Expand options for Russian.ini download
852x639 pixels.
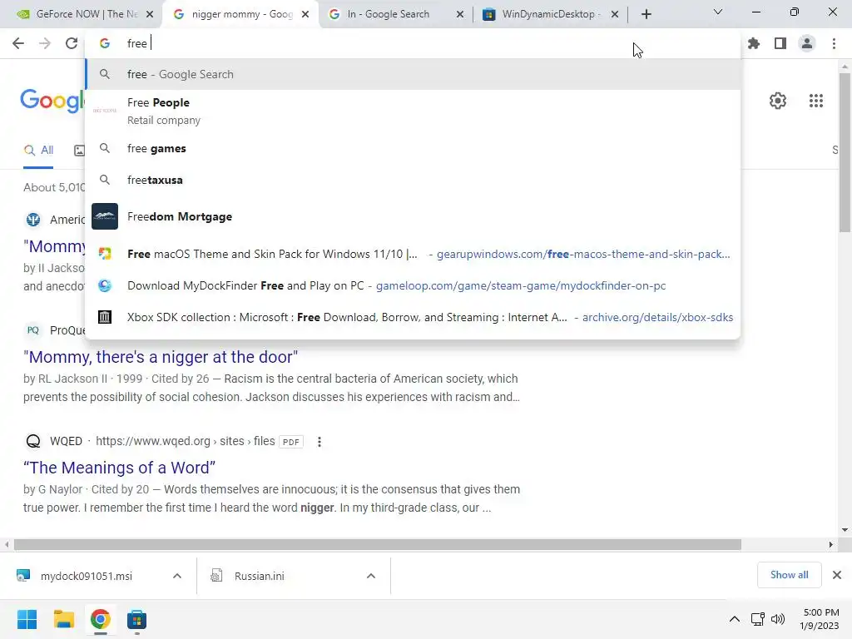[371, 576]
